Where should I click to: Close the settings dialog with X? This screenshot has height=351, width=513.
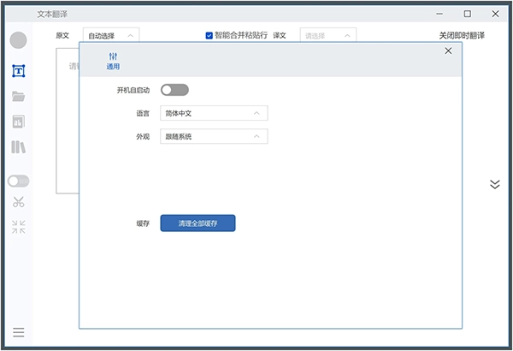(448, 51)
